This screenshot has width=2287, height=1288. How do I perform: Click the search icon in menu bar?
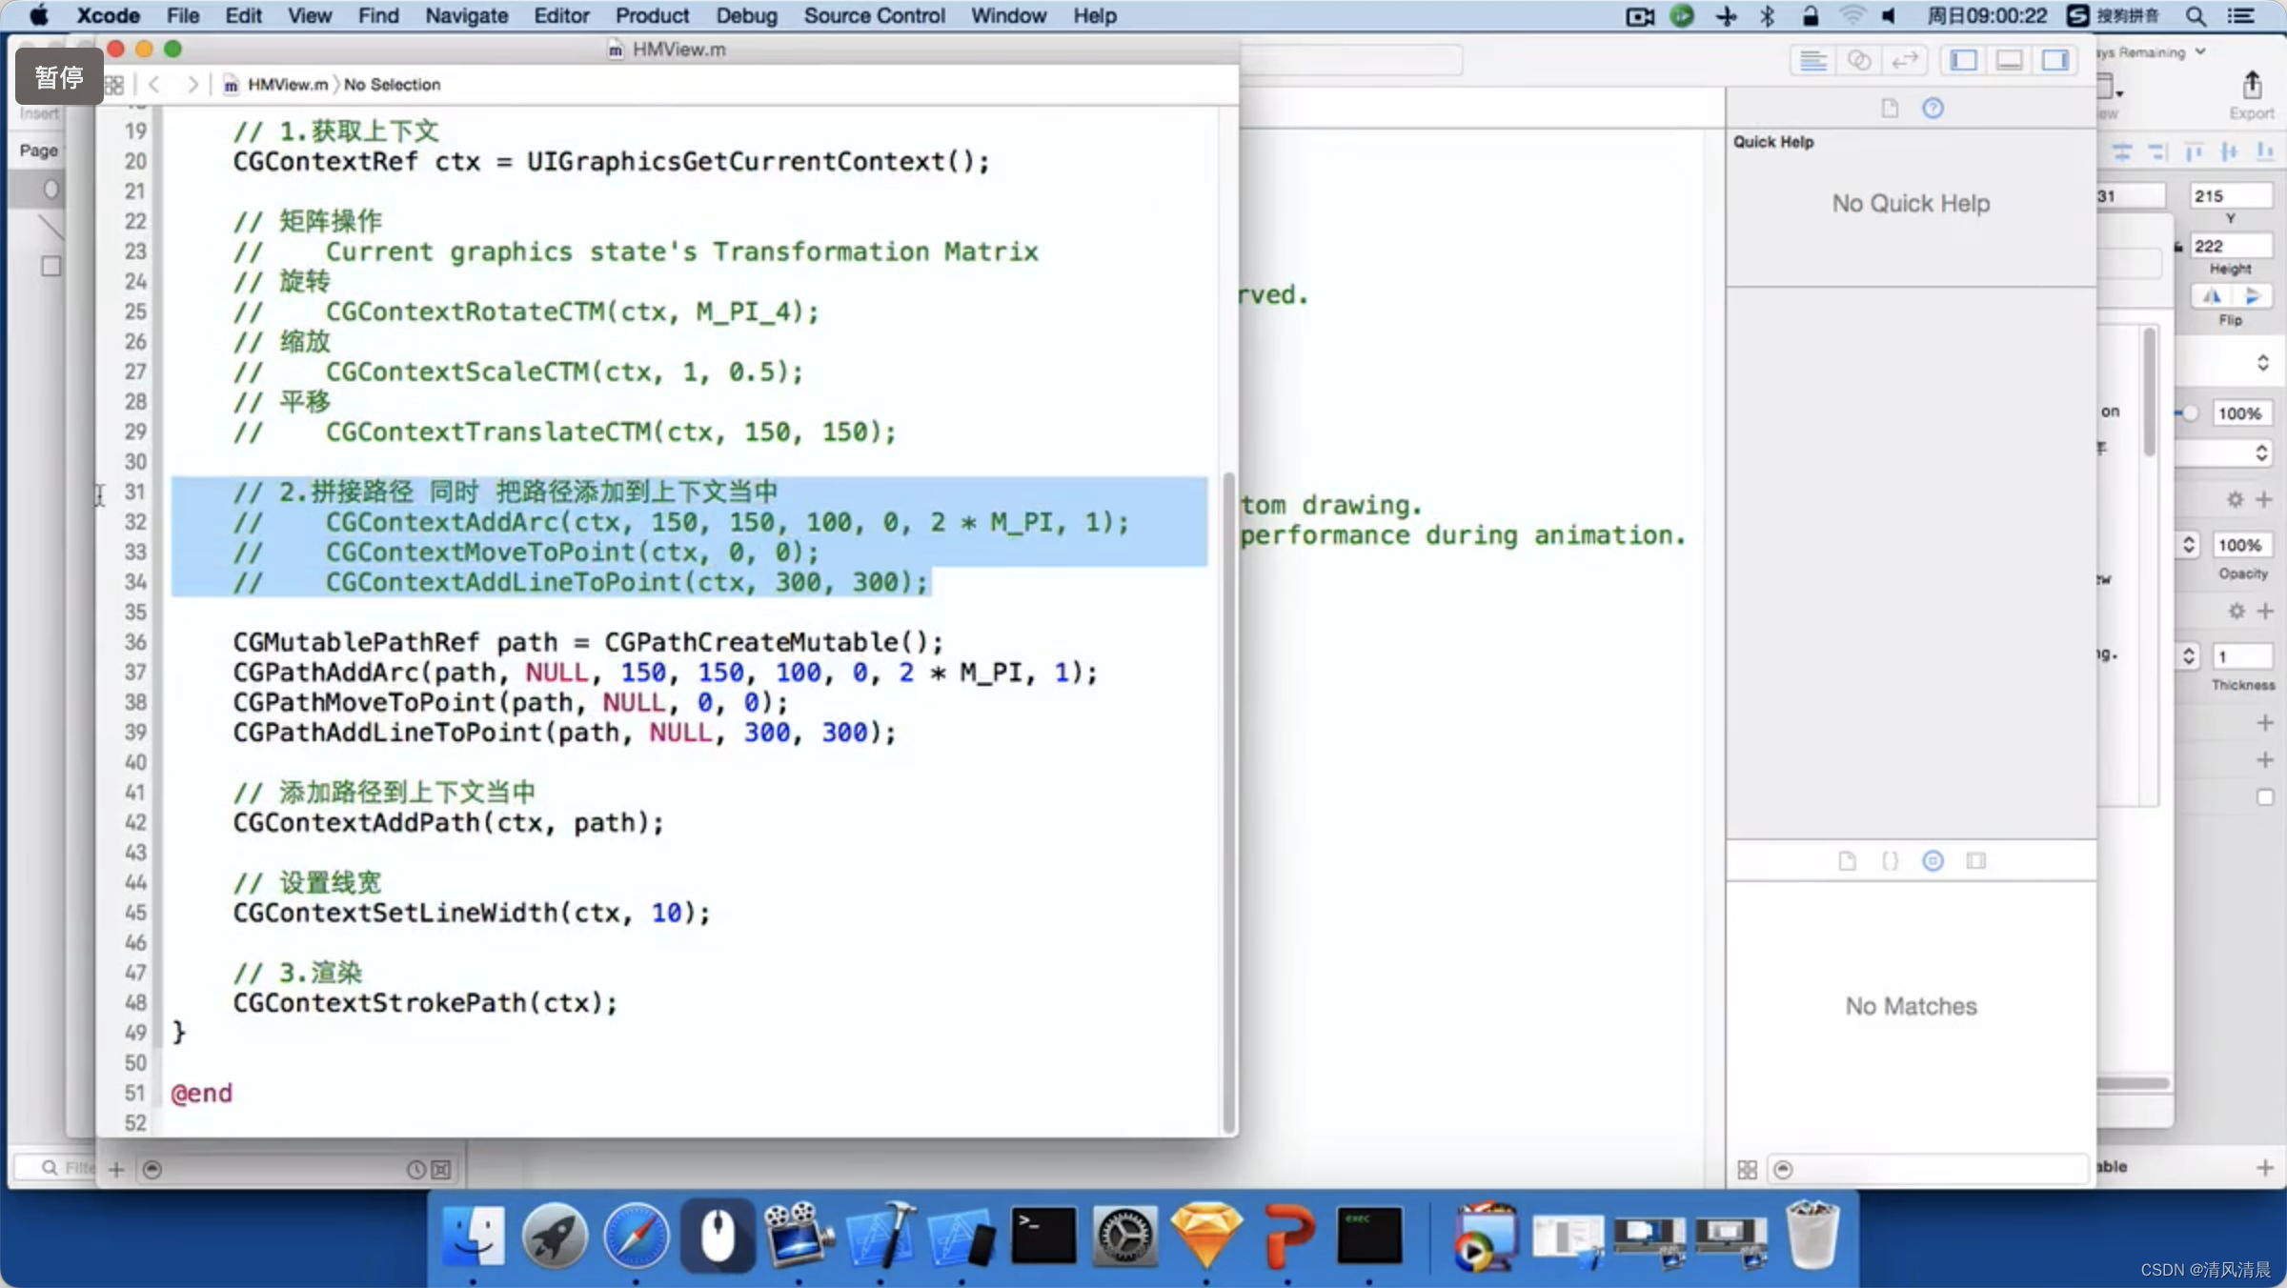click(x=2196, y=15)
